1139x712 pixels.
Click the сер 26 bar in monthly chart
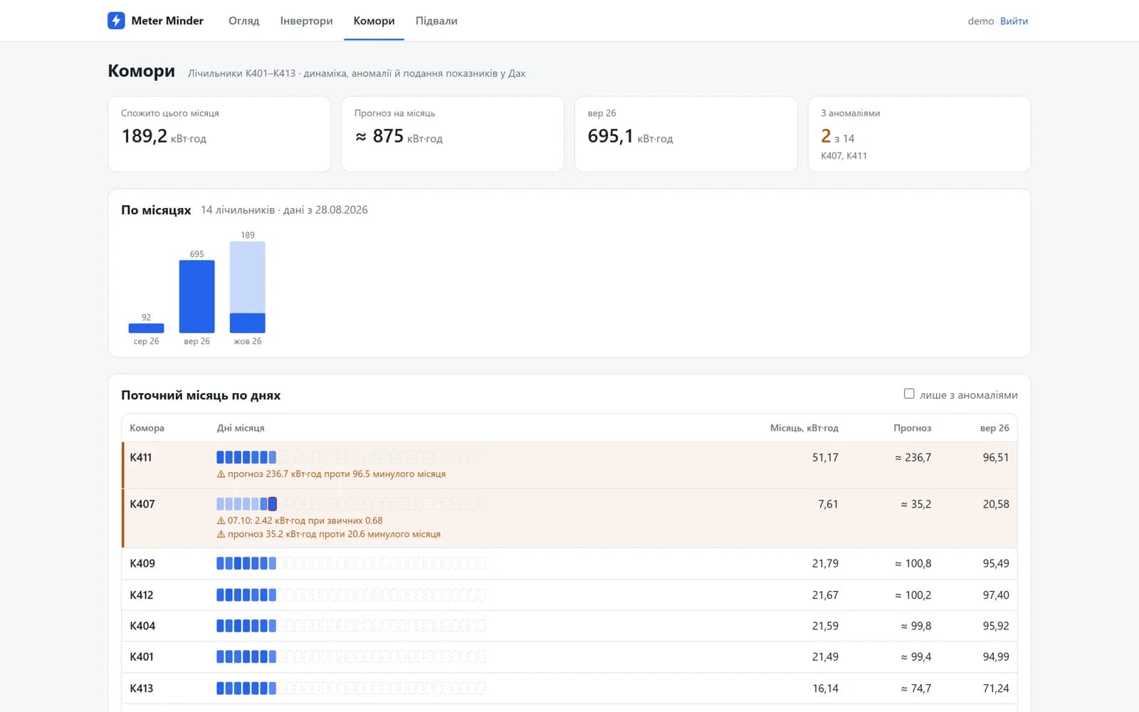146,328
